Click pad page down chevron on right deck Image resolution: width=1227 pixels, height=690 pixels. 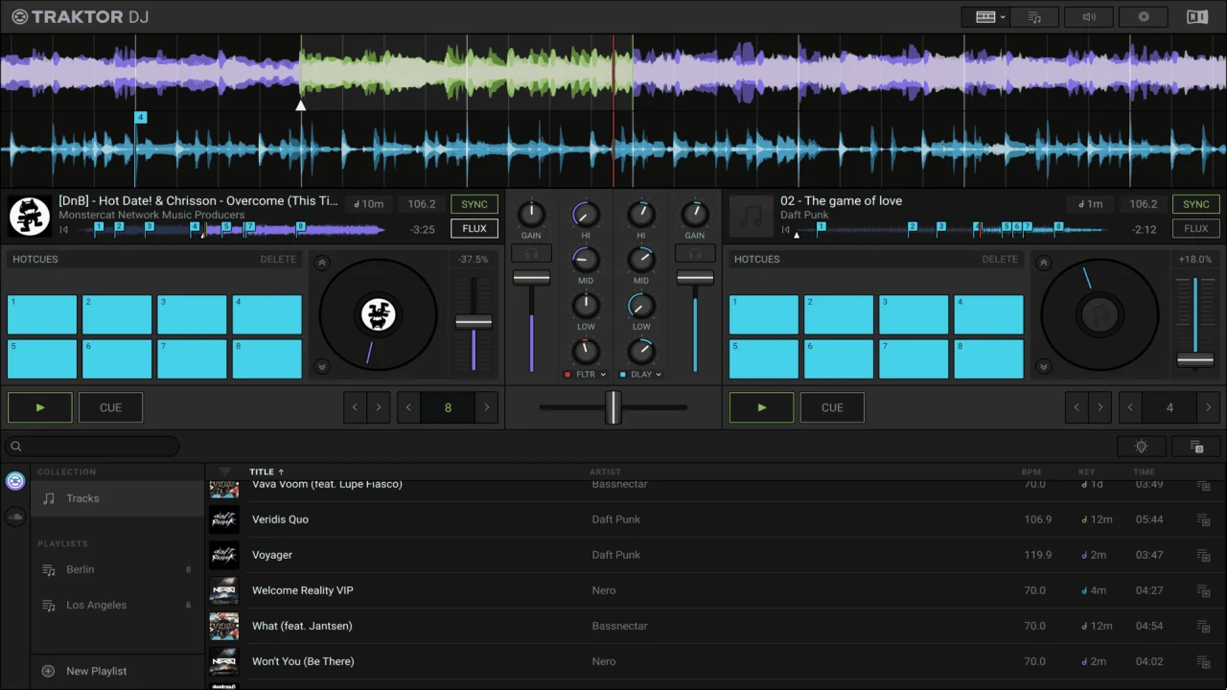[1044, 366]
